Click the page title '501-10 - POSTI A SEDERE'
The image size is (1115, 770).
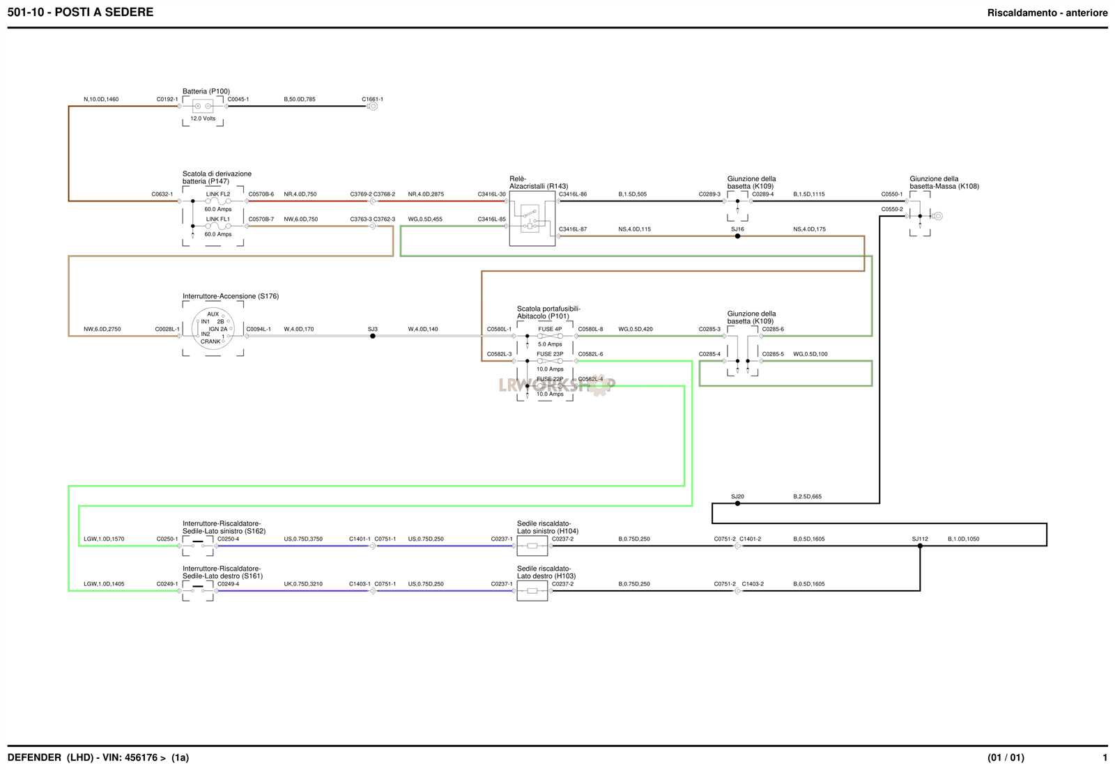[x=80, y=12]
